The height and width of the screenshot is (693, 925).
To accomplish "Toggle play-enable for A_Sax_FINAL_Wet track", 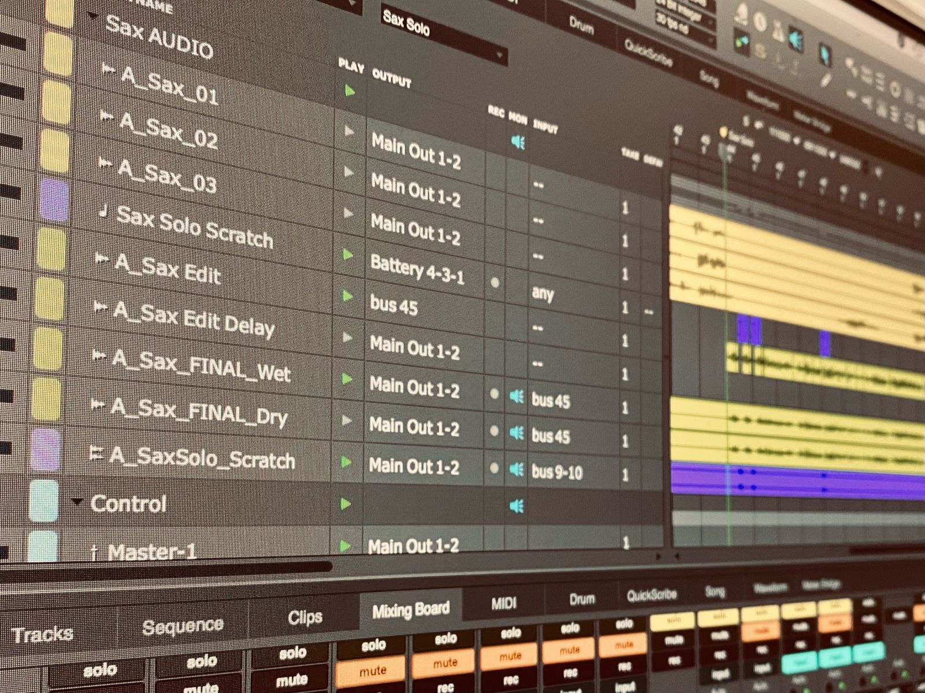I will [347, 379].
